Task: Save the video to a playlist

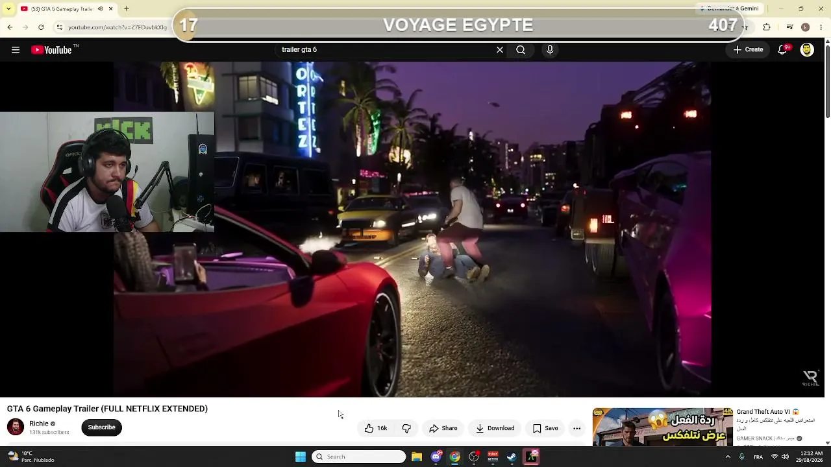Action: pos(545,428)
